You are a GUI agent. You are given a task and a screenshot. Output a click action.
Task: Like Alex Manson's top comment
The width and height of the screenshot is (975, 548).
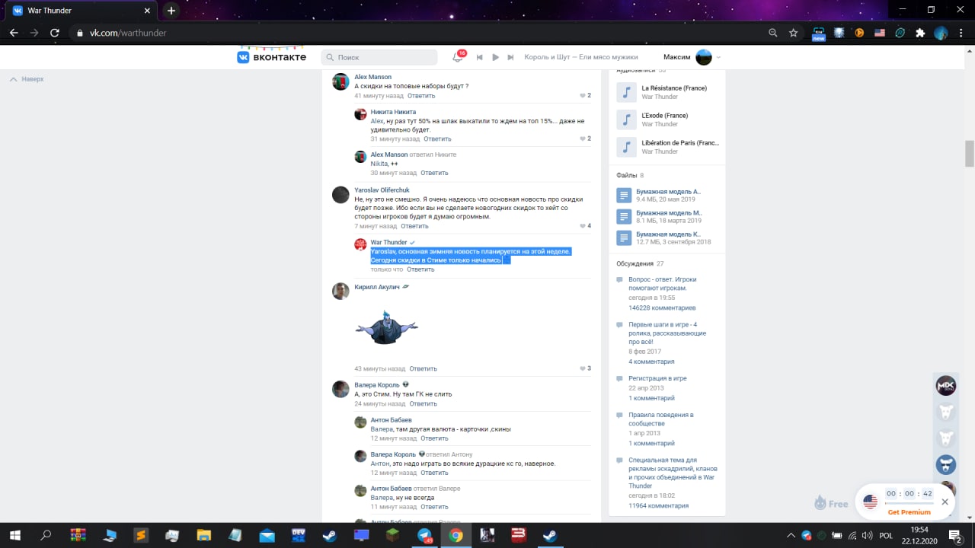[x=585, y=96]
